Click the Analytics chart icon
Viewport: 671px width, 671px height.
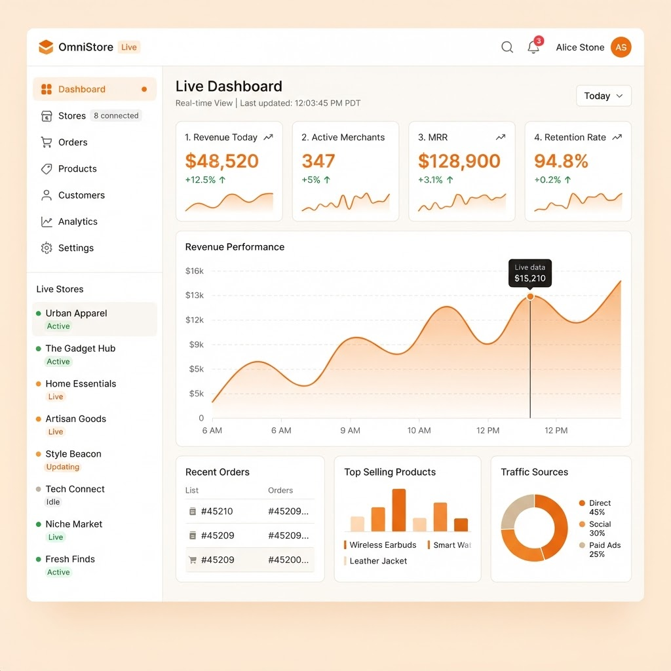pos(47,221)
